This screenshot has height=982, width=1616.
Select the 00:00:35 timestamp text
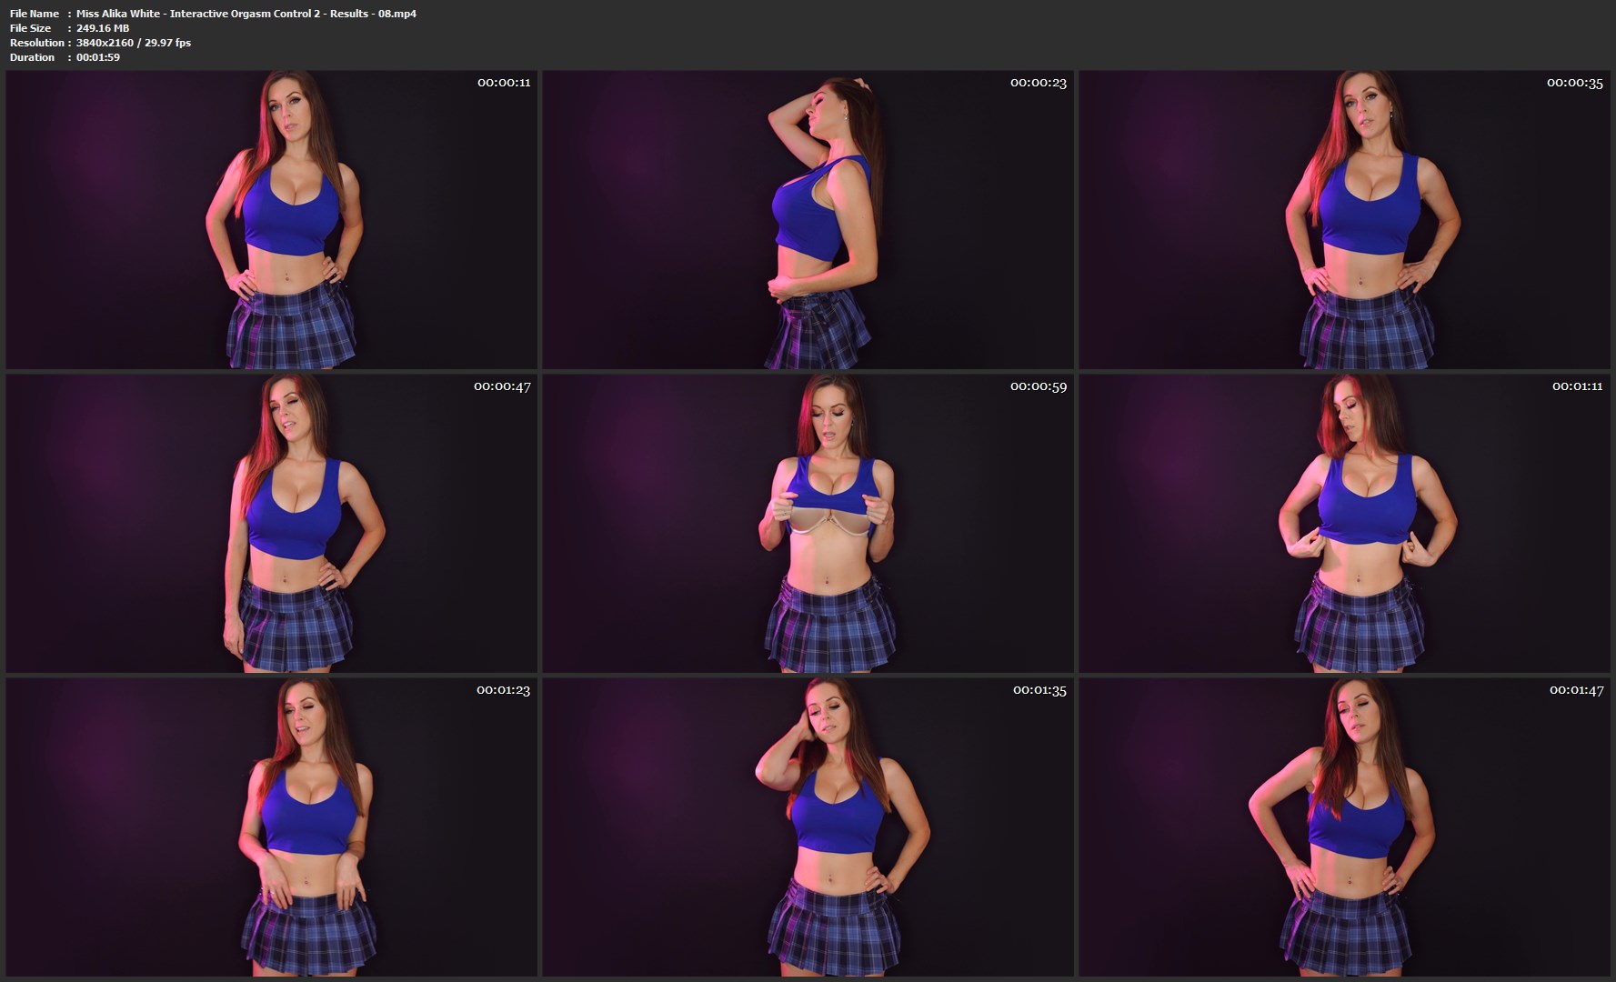click(1574, 83)
